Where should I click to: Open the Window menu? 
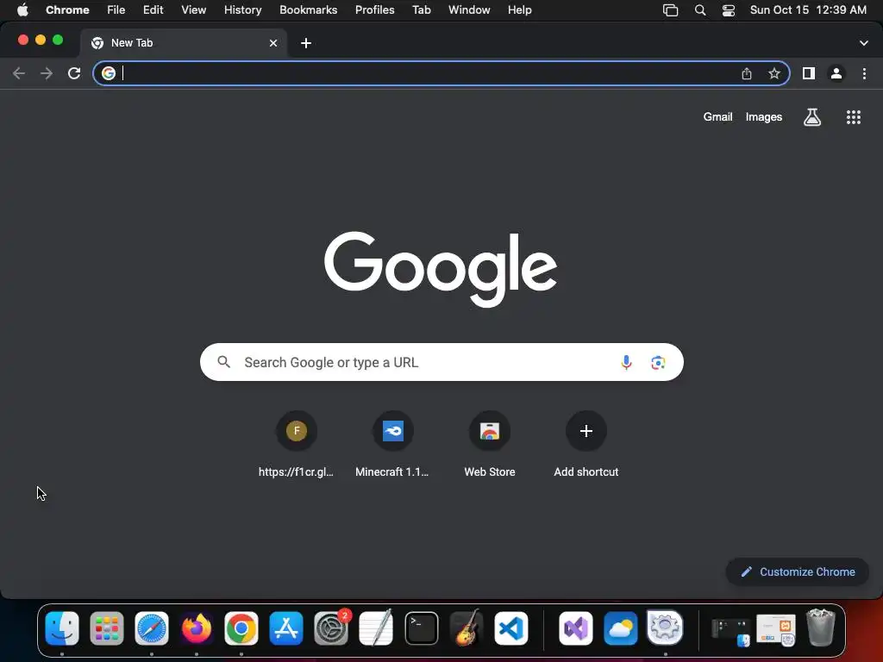click(469, 10)
